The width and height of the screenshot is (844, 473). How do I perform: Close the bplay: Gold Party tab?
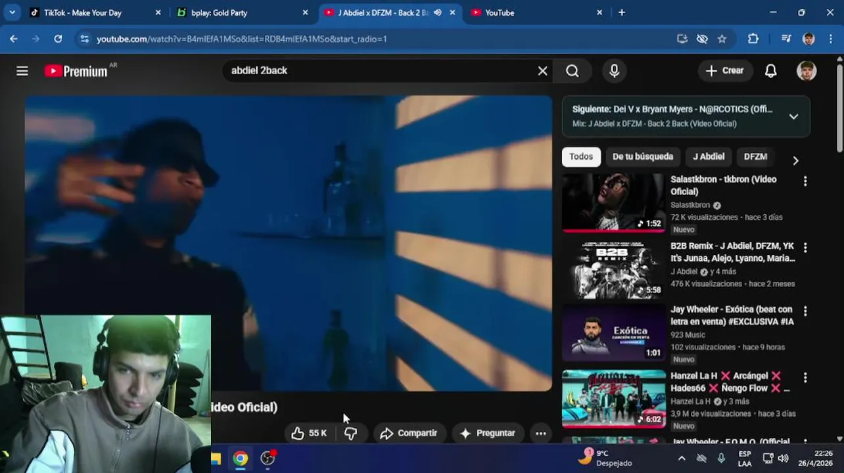[x=305, y=12]
